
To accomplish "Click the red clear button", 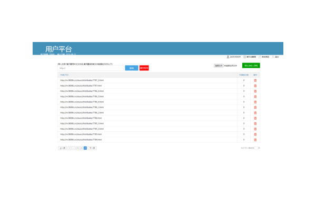I will tap(144, 68).
